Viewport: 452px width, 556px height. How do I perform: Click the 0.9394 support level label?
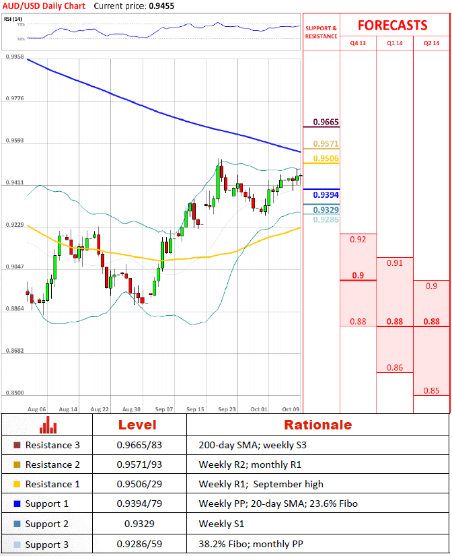(x=326, y=195)
